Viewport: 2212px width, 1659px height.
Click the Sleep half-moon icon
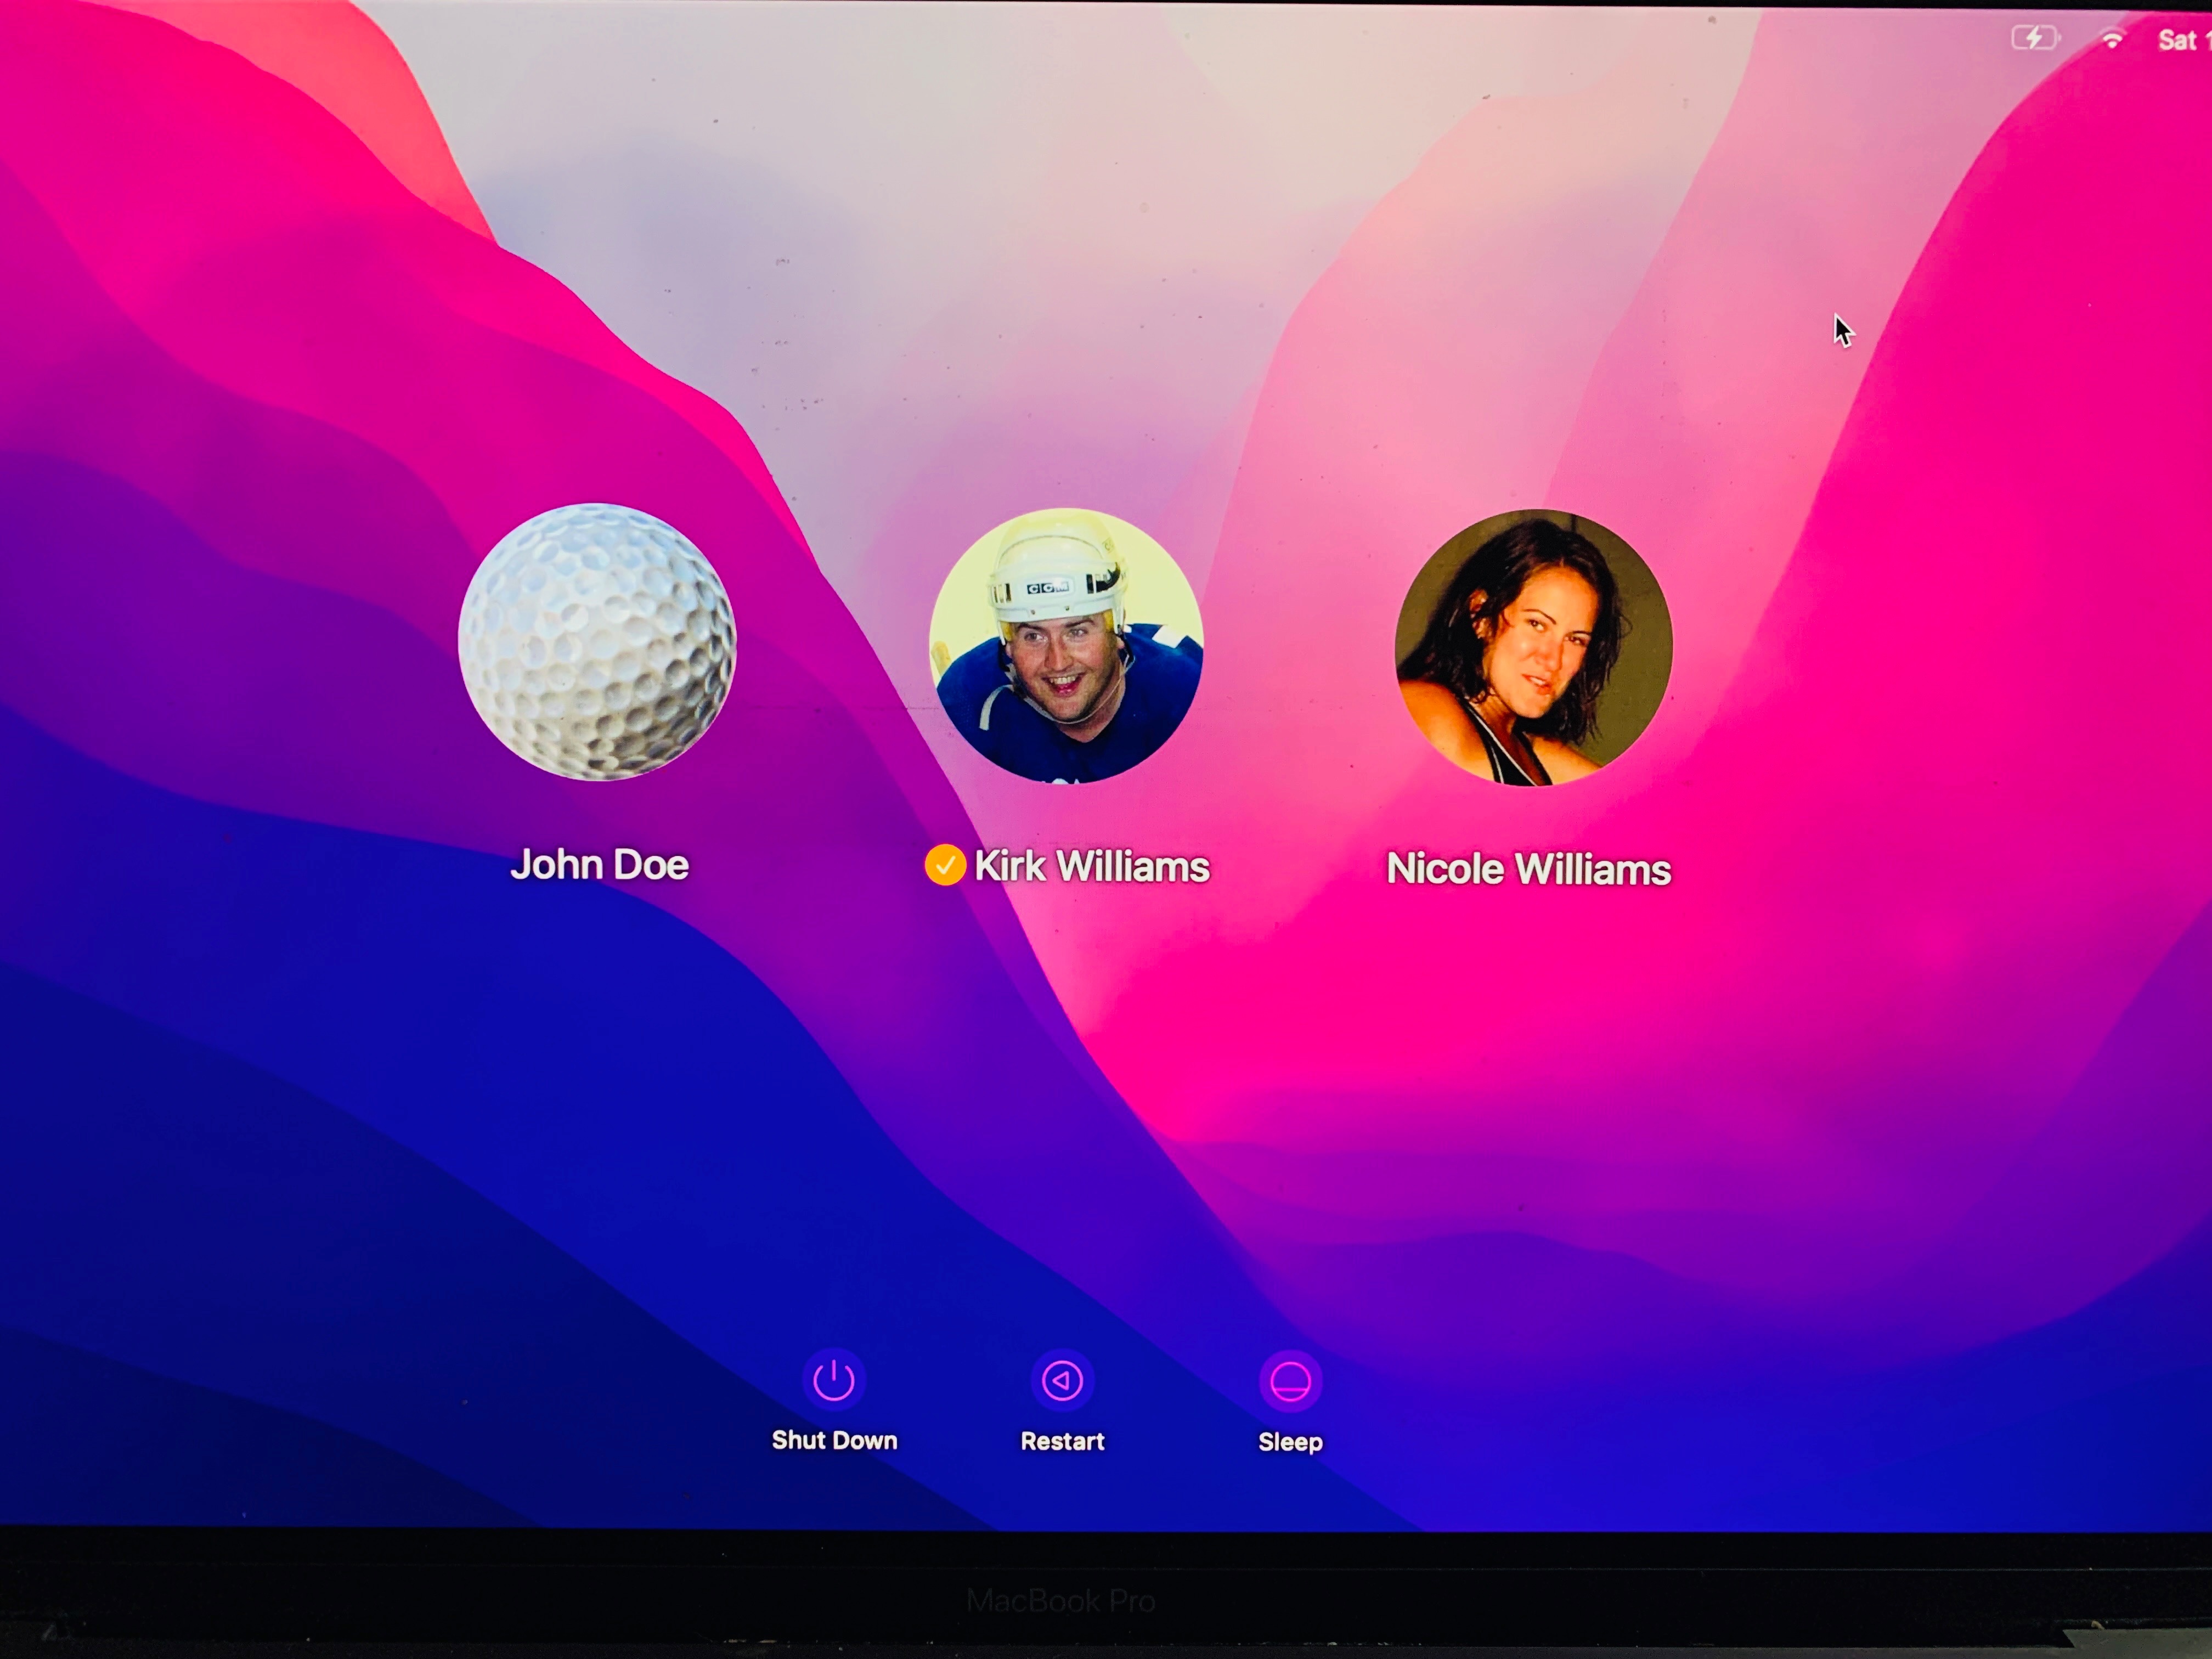(1290, 1382)
